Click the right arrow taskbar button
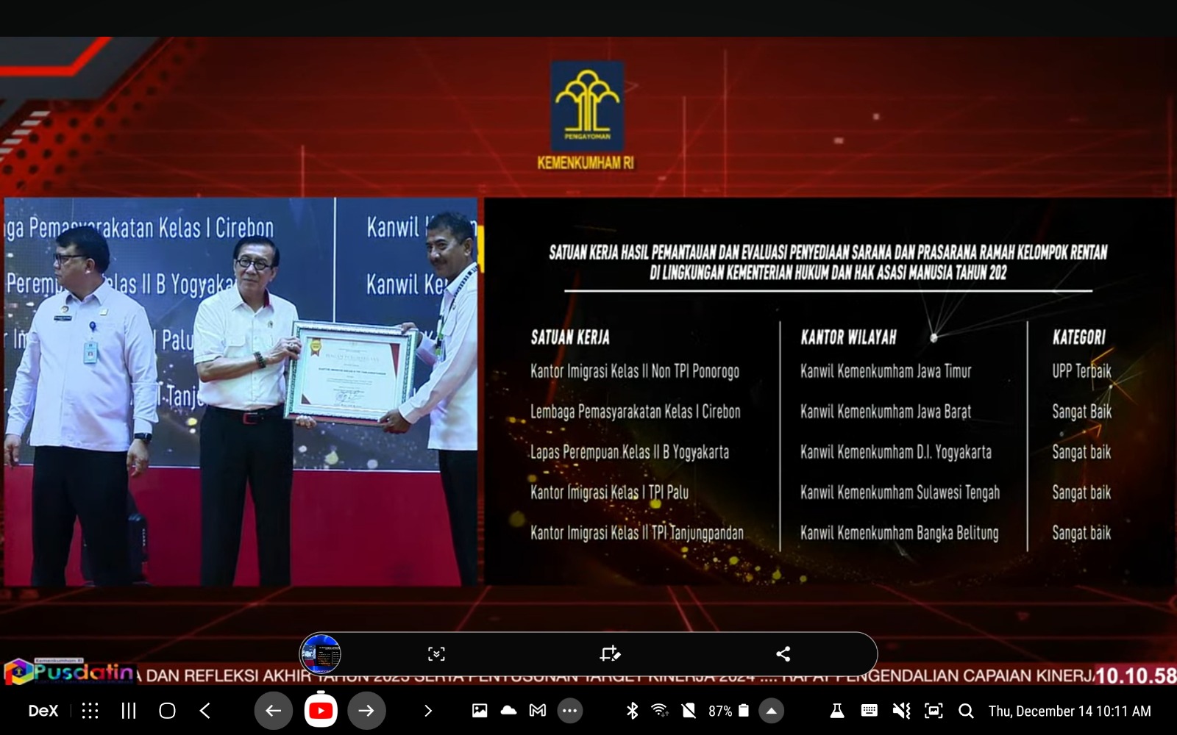The height and width of the screenshot is (735, 1177). tap(366, 711)
